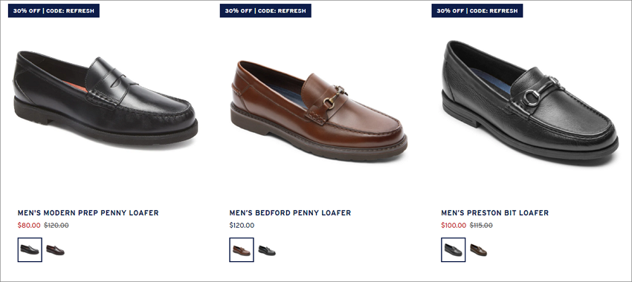Select brown color swatch for Preston Bit Loafer
This screenshot has width=632, height=282.
[478, 250]
